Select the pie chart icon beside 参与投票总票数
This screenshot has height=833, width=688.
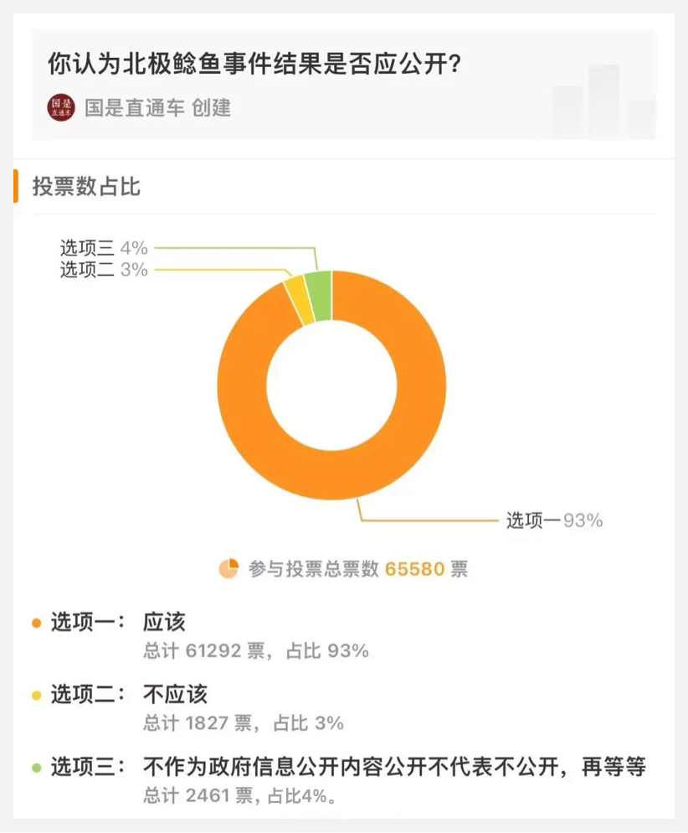[x=229, y=568]
